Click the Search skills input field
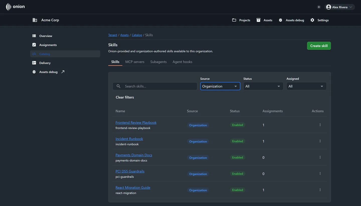361x206 pixels. coord(155,86)
